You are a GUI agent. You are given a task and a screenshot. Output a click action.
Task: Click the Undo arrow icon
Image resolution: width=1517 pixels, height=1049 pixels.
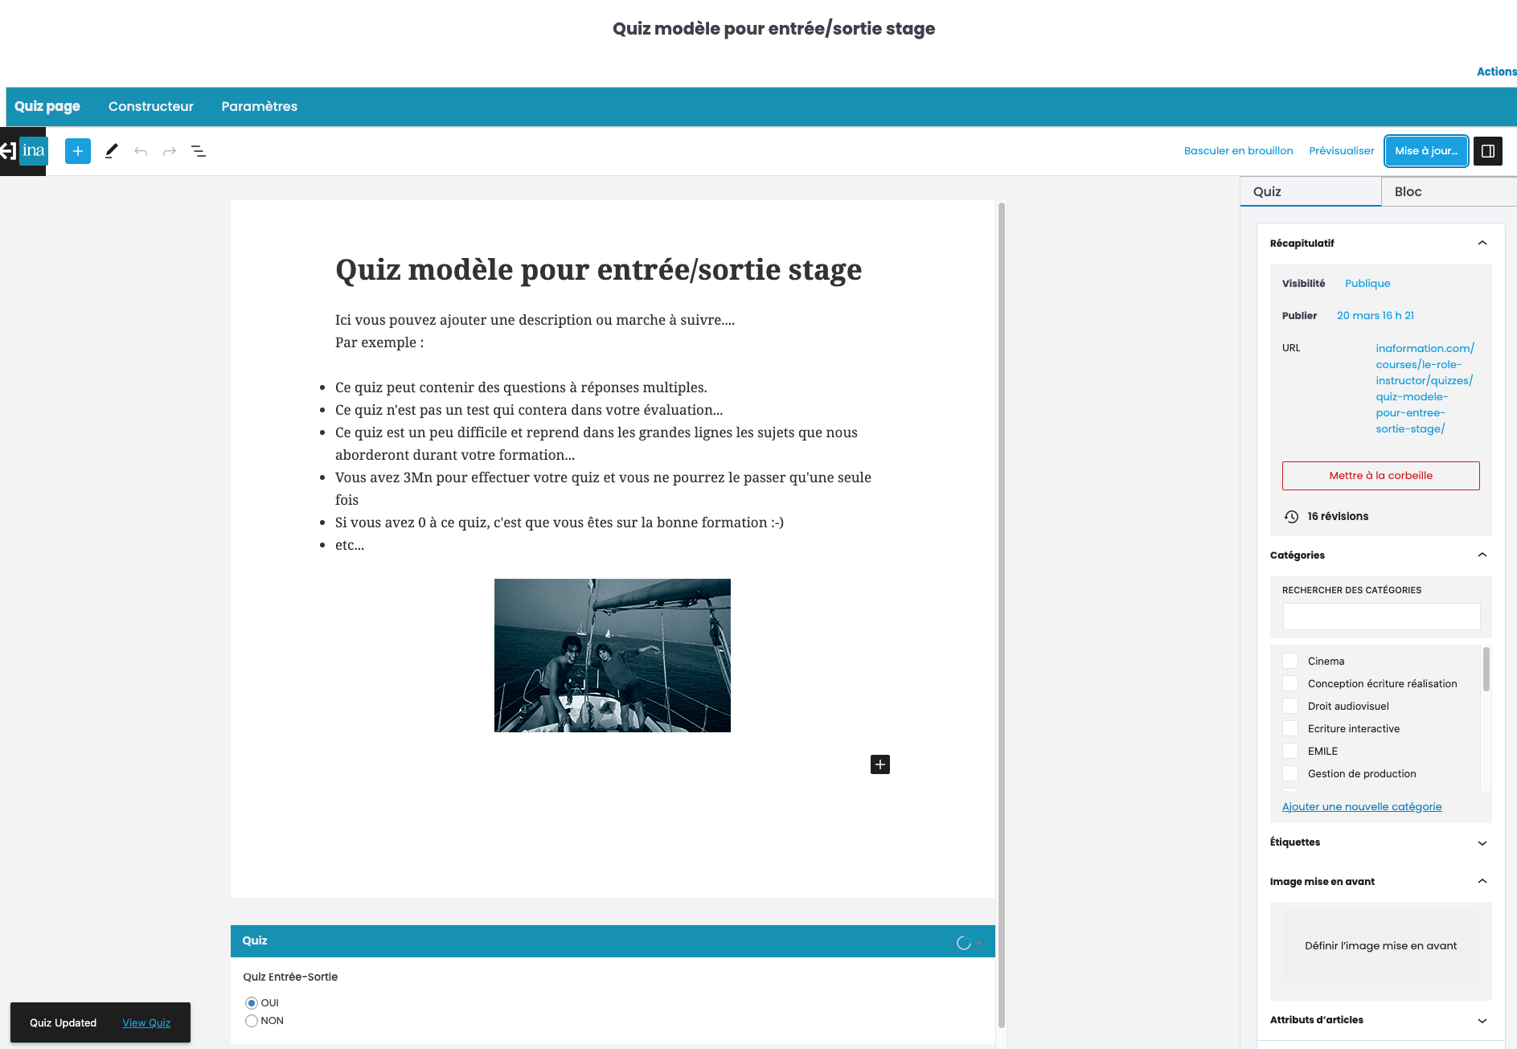click(x=141, y=151)
